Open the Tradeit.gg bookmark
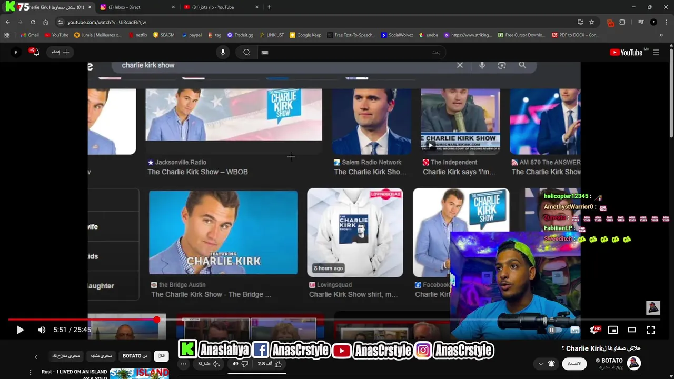This screenshot has height=379, width=674. point(240,35)
